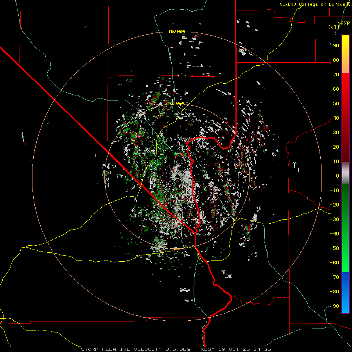This screenshot has height=352, width=352.
Task: Click the 20 value on velocity scale
Action: click(336, 147)
